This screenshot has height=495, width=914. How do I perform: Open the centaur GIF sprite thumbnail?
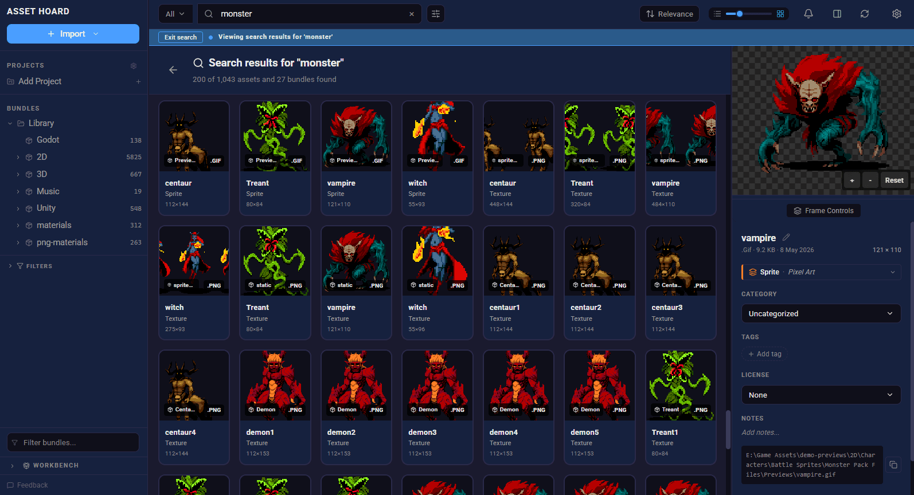click(x=194, y=136)
